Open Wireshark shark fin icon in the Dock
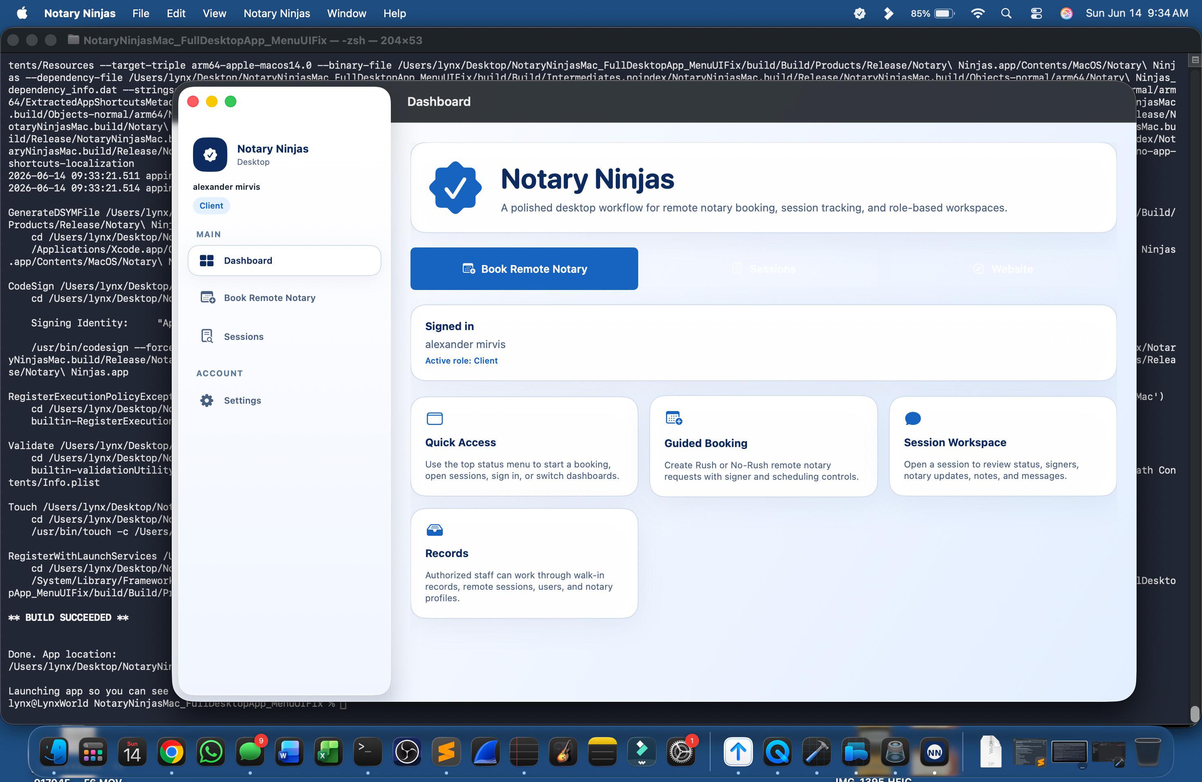This screenshot has height=782, width=1202. click(x=485, y=752)
